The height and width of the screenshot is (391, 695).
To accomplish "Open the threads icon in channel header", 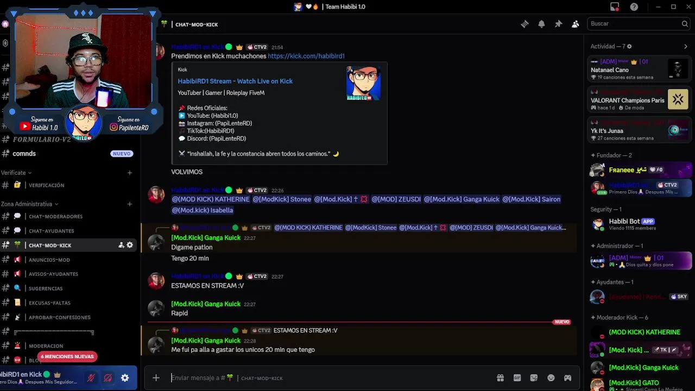I will click(525, 24).
